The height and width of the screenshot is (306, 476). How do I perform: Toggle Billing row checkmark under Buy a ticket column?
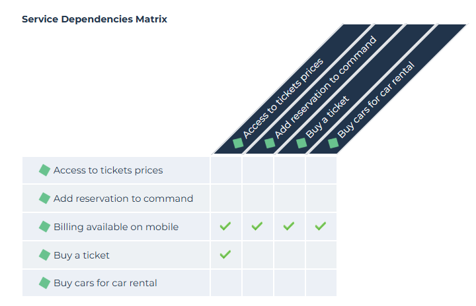coord(289,226)
